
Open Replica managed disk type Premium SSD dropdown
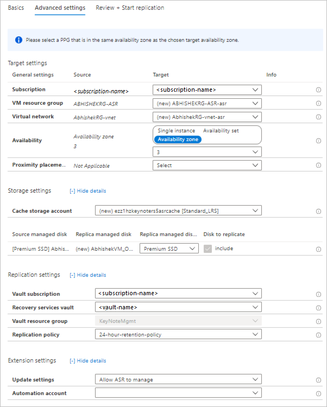coord(169,249)
